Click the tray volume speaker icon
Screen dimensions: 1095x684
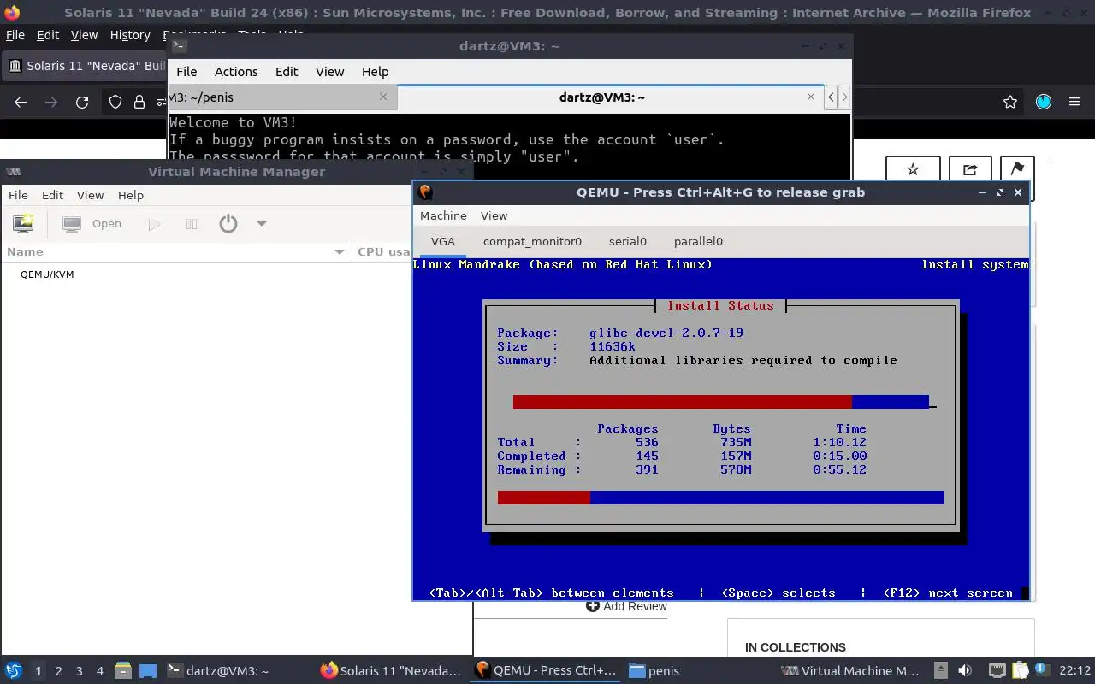[x=965, y=671]
